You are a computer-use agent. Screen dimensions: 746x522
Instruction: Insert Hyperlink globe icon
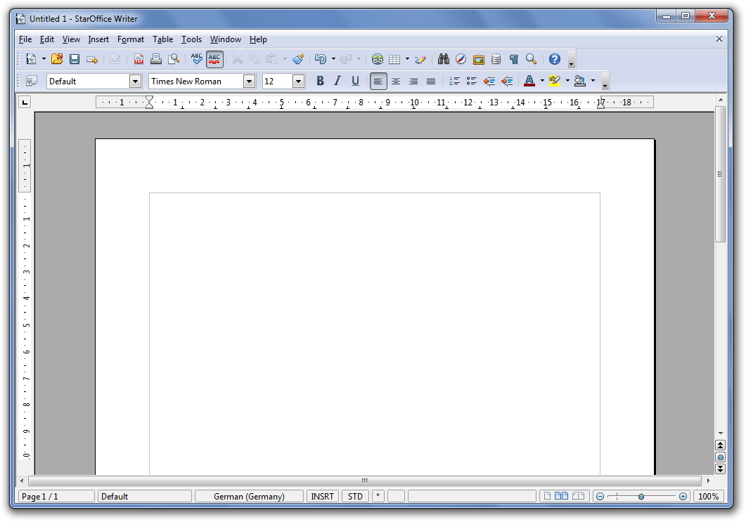point(378,59)
